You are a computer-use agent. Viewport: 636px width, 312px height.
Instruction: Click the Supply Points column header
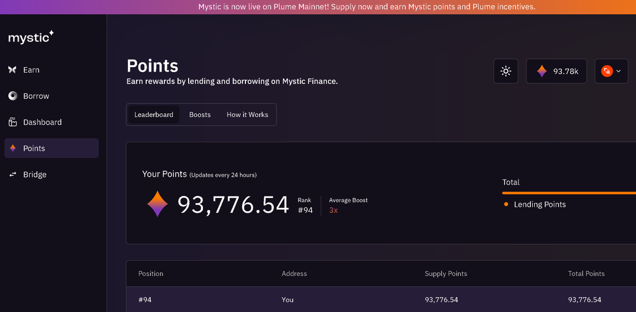coord(446,274)
